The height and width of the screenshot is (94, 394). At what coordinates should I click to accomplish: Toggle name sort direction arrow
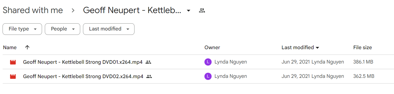27,47
